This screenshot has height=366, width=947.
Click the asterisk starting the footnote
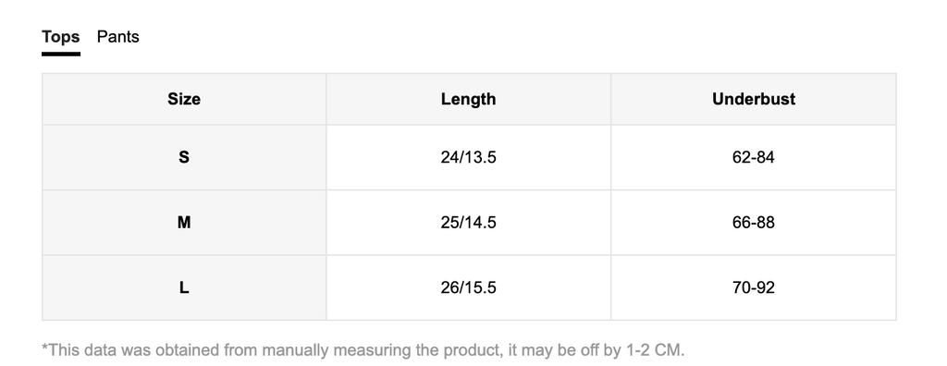[x=44, y=348]
